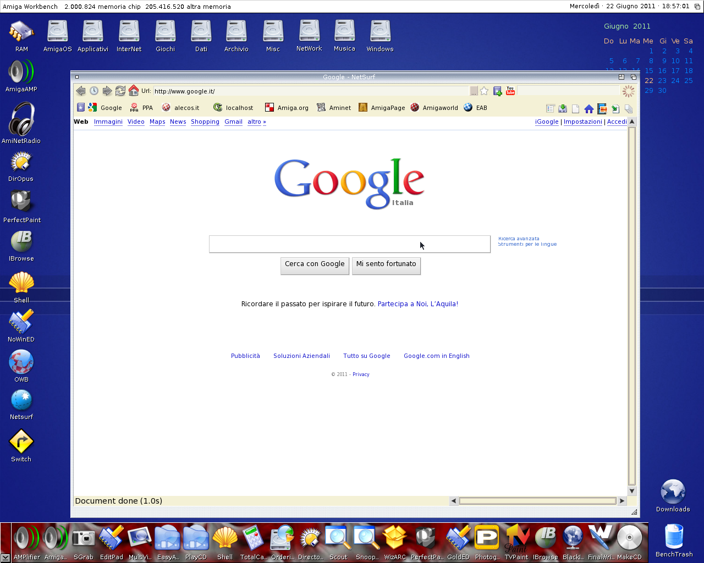This screenshot has width=704, height=563.
Task: Click the Mi sento fortunato button
Action: pos(386,266)
